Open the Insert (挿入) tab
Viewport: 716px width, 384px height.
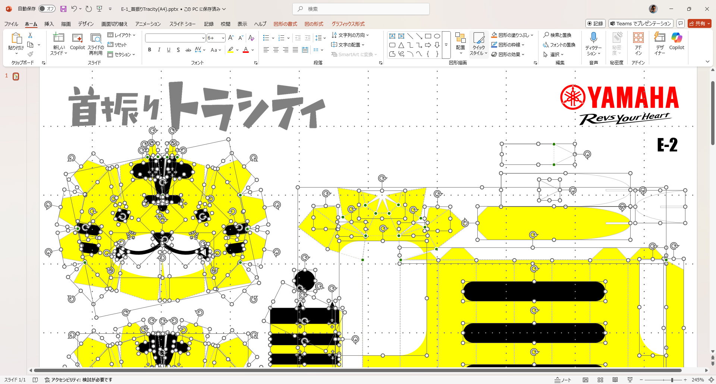point(49,24)
